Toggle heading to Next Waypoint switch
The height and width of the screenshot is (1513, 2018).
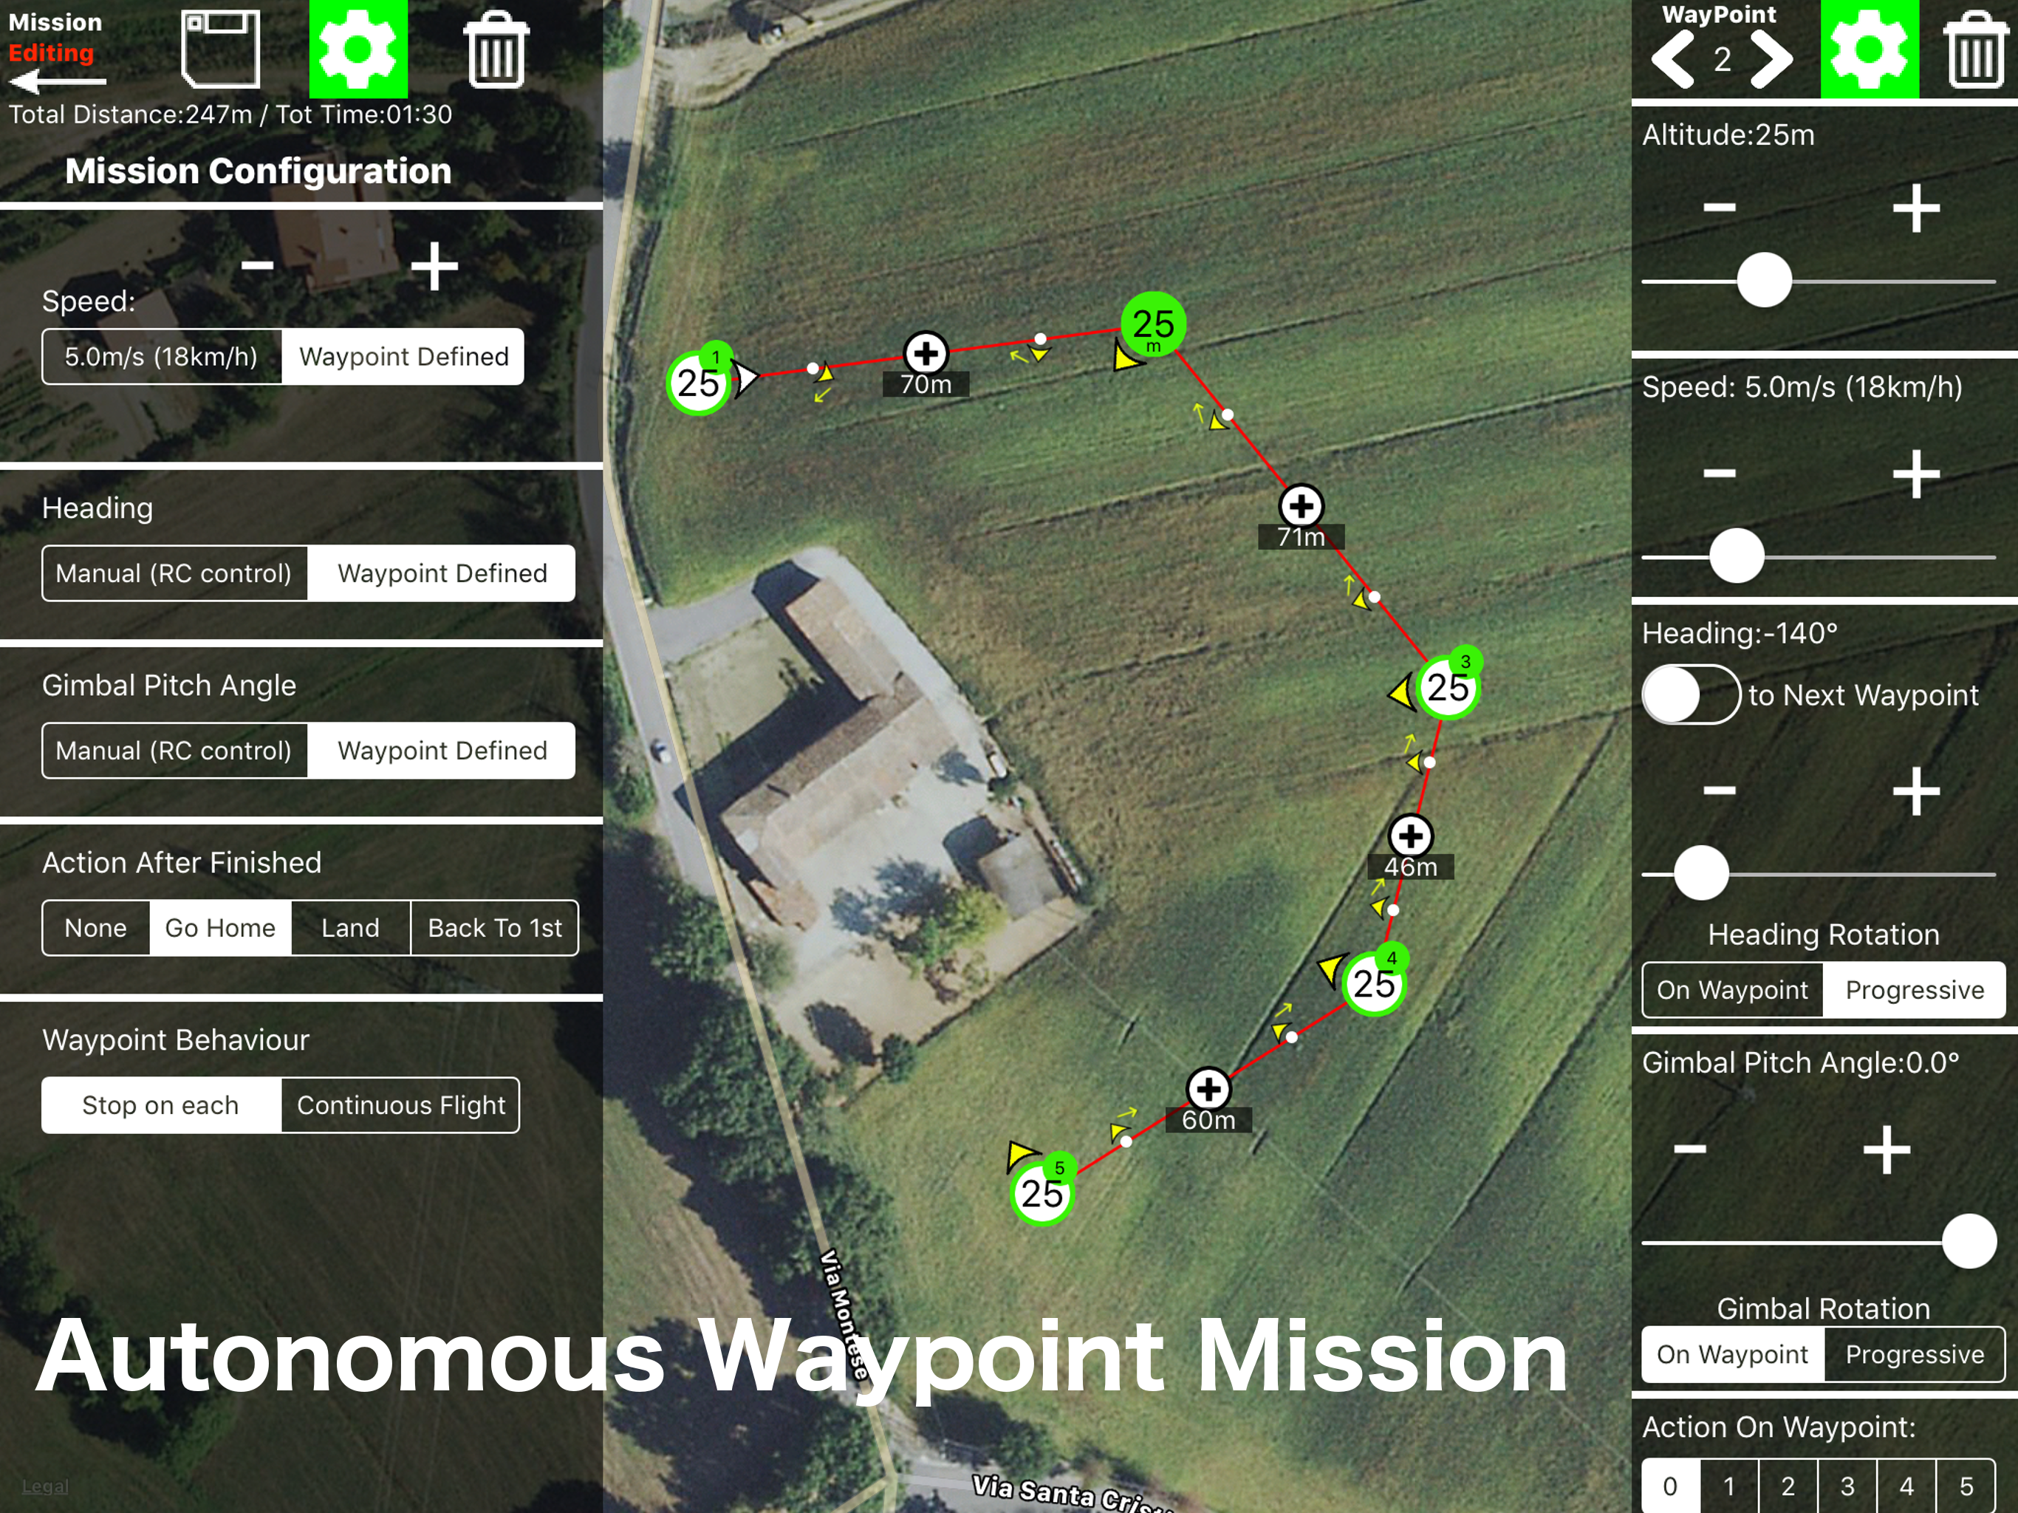coord(1691,694)
